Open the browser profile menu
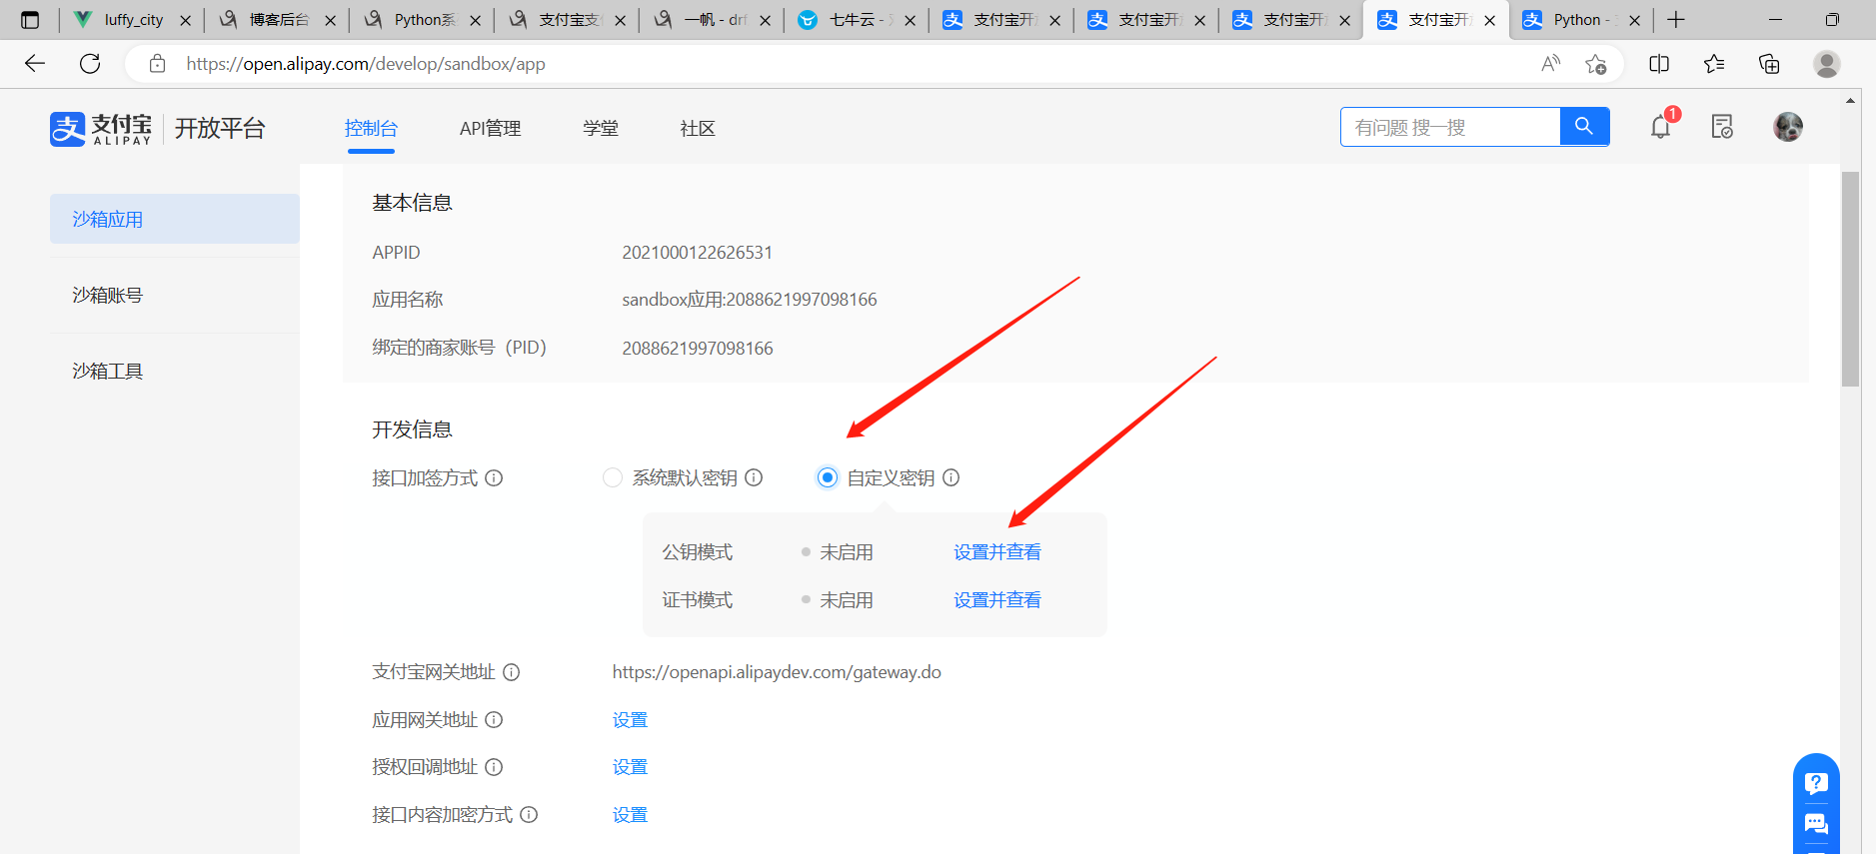 [1827, 64]
